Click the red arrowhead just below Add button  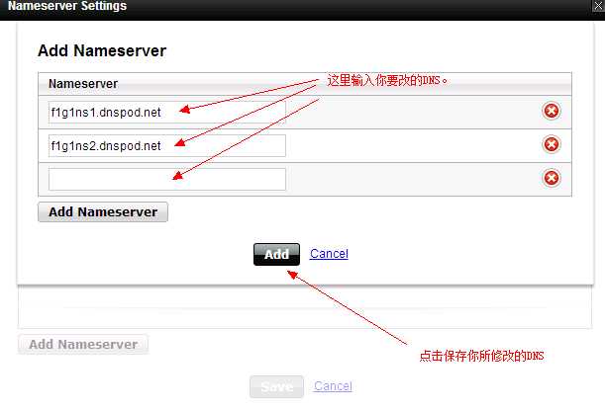(293, 275)
